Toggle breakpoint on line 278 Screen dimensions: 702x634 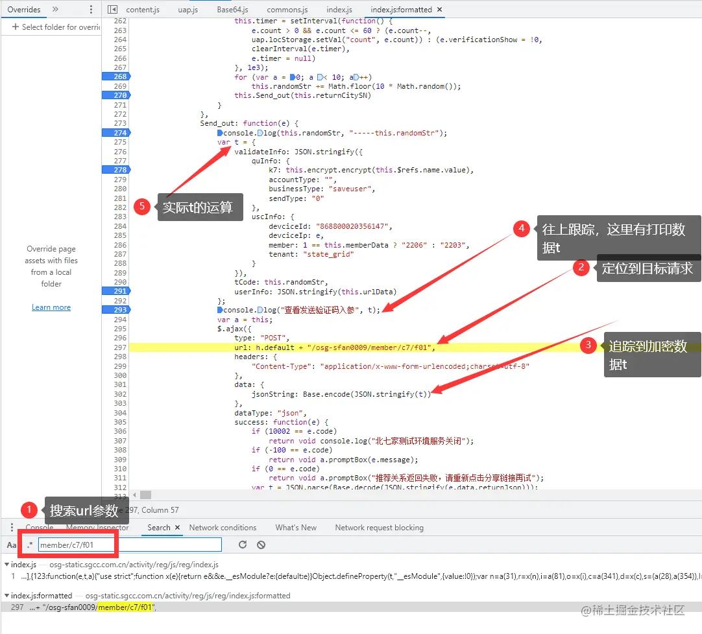coord(116,170)
